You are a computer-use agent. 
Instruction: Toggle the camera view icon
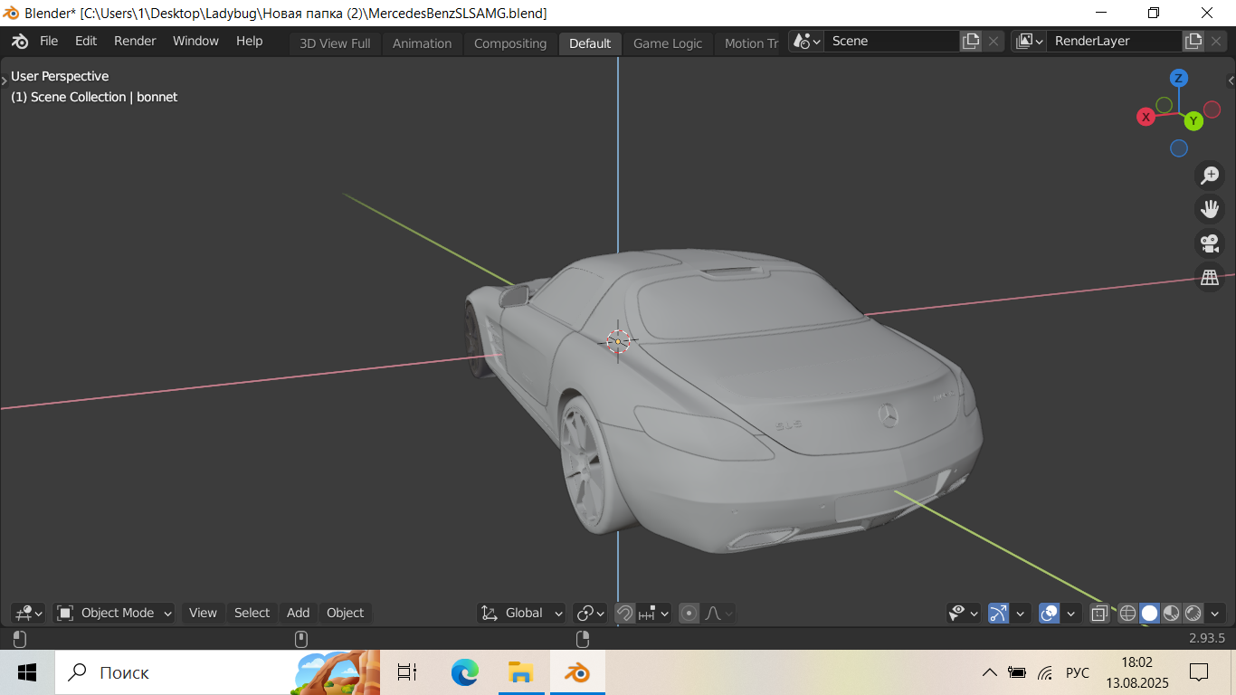[x=1210, y=243]
